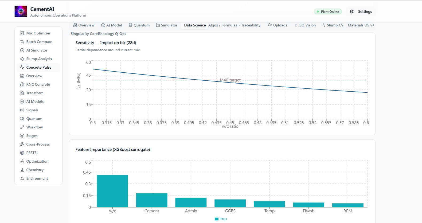Click the Environment bell icon

[22, 178]
